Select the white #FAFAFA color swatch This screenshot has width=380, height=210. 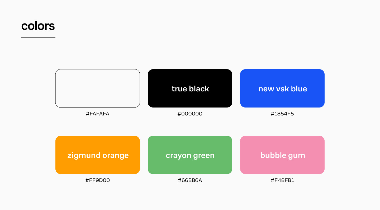tap(98, 88)
